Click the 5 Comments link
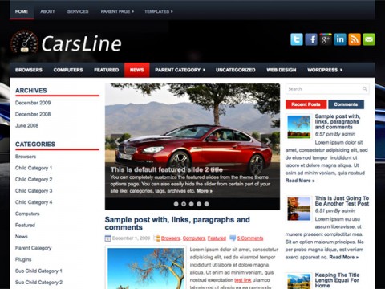 pyautogui.click(x=250, y=238)
